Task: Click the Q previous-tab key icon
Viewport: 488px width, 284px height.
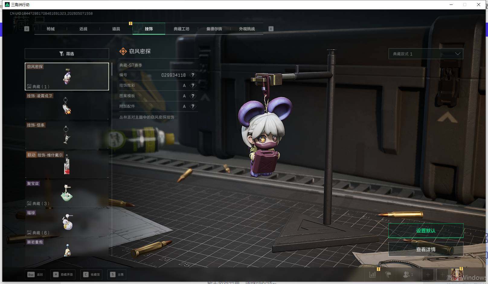Action: pyautogui.click(x=27, y=29)
